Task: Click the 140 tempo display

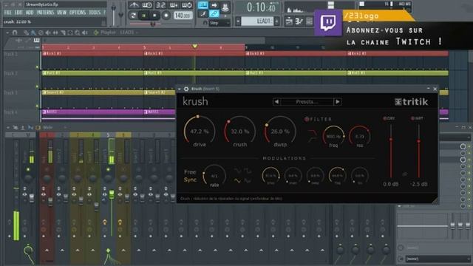Action: [183, 15]
